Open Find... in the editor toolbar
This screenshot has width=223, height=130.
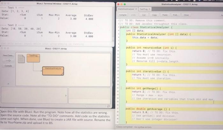click(175, 15)
